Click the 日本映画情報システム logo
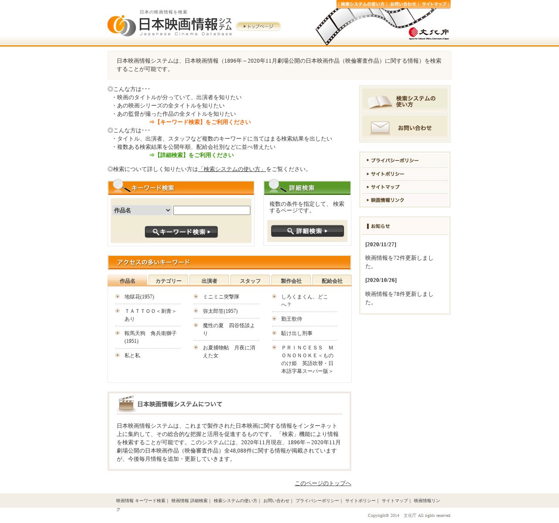Screen dimensions: 559x523 170,25
